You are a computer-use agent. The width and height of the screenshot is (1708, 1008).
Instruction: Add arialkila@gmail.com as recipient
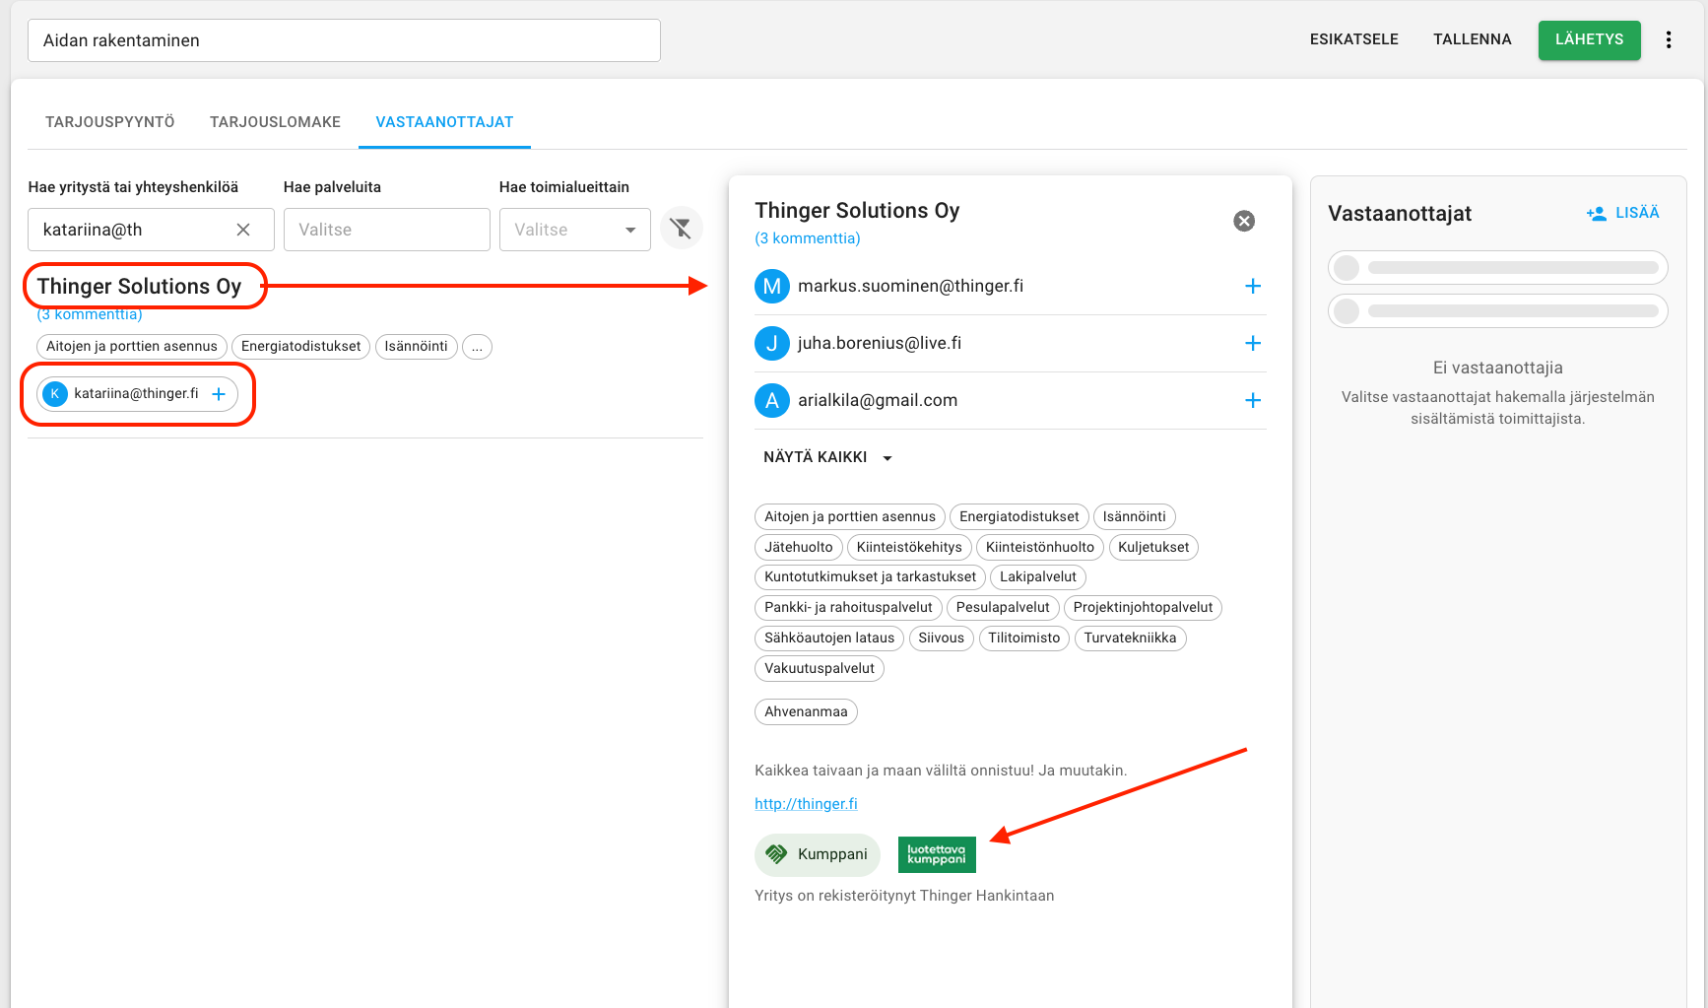(1253, 400)
